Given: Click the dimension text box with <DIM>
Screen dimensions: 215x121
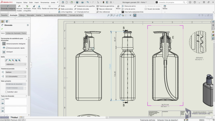Looking at the screenshot, I should click(x=16, y=101).
